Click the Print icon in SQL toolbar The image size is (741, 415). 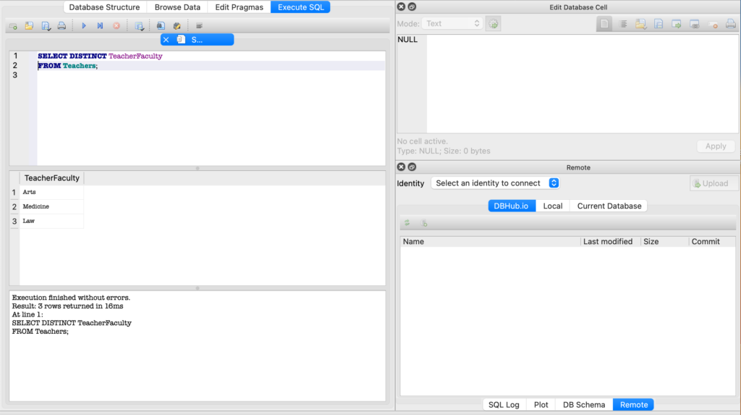click(x=62, y=26)
